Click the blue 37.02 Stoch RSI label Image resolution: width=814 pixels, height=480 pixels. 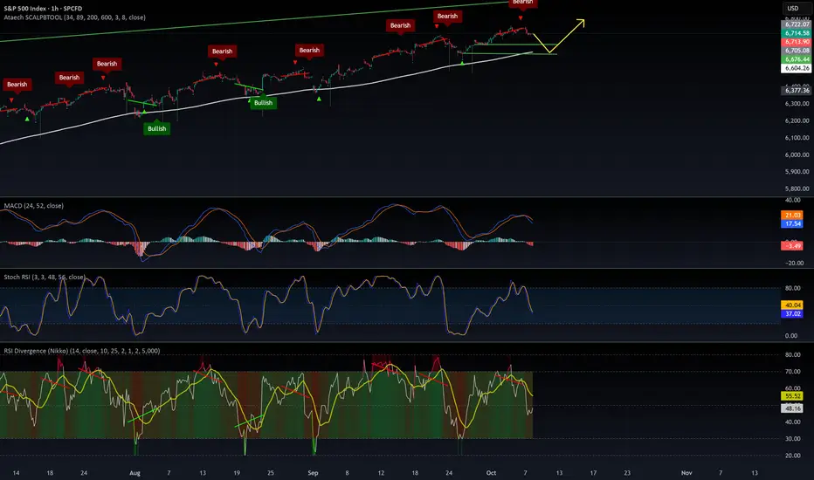(791, 314)
